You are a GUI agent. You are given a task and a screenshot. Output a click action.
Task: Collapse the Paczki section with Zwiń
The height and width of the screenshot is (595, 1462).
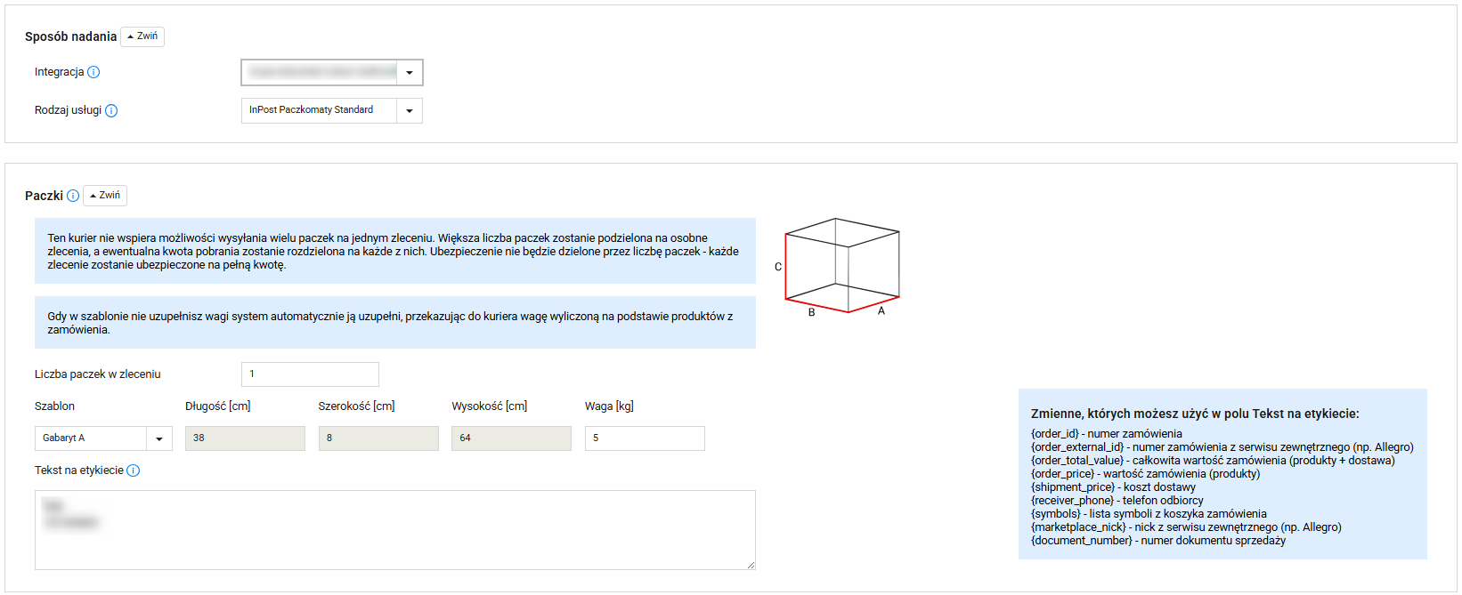(x=105, y=196)
